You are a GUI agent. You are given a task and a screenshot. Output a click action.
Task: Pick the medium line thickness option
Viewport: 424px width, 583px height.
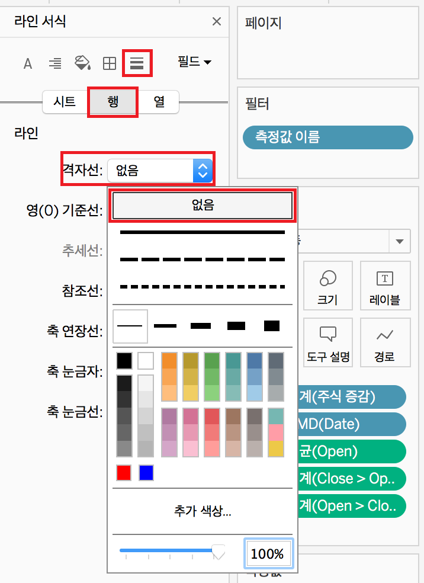201,326
